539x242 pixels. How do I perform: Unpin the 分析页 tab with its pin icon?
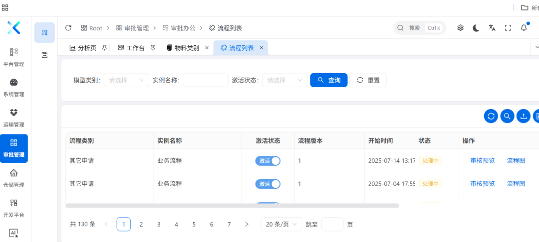click(104, 48)
